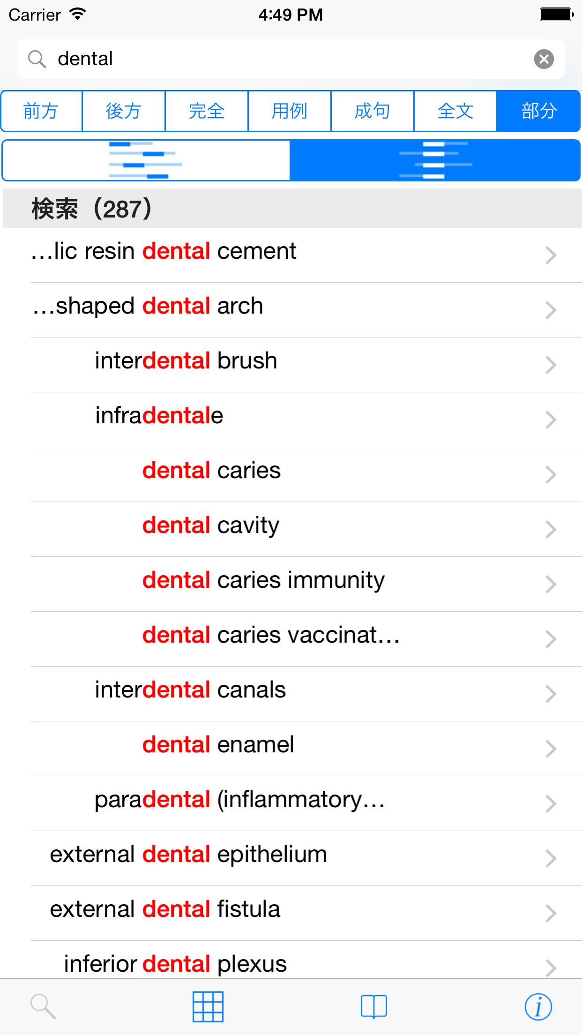
Task: Tap the magnifier icon in search bar
Action: pyautogui.click(x=37, y=59)
